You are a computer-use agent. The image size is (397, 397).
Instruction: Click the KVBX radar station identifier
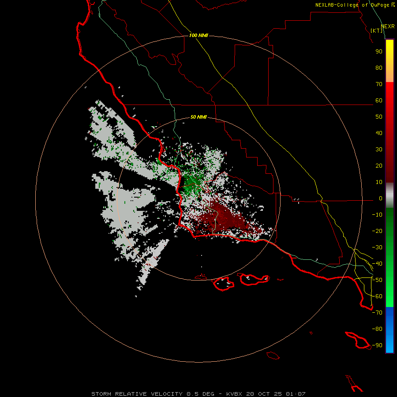(234, 394)
